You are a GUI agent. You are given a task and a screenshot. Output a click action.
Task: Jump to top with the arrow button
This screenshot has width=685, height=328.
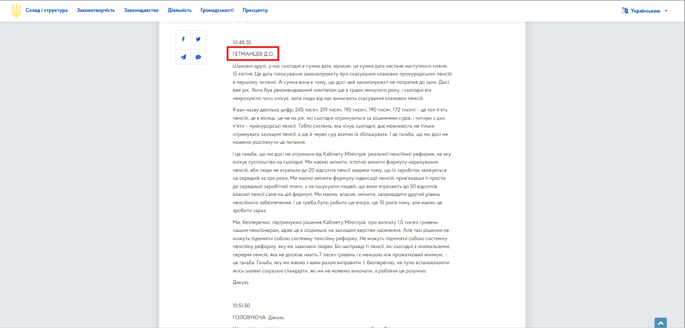(x=660, y=323)
